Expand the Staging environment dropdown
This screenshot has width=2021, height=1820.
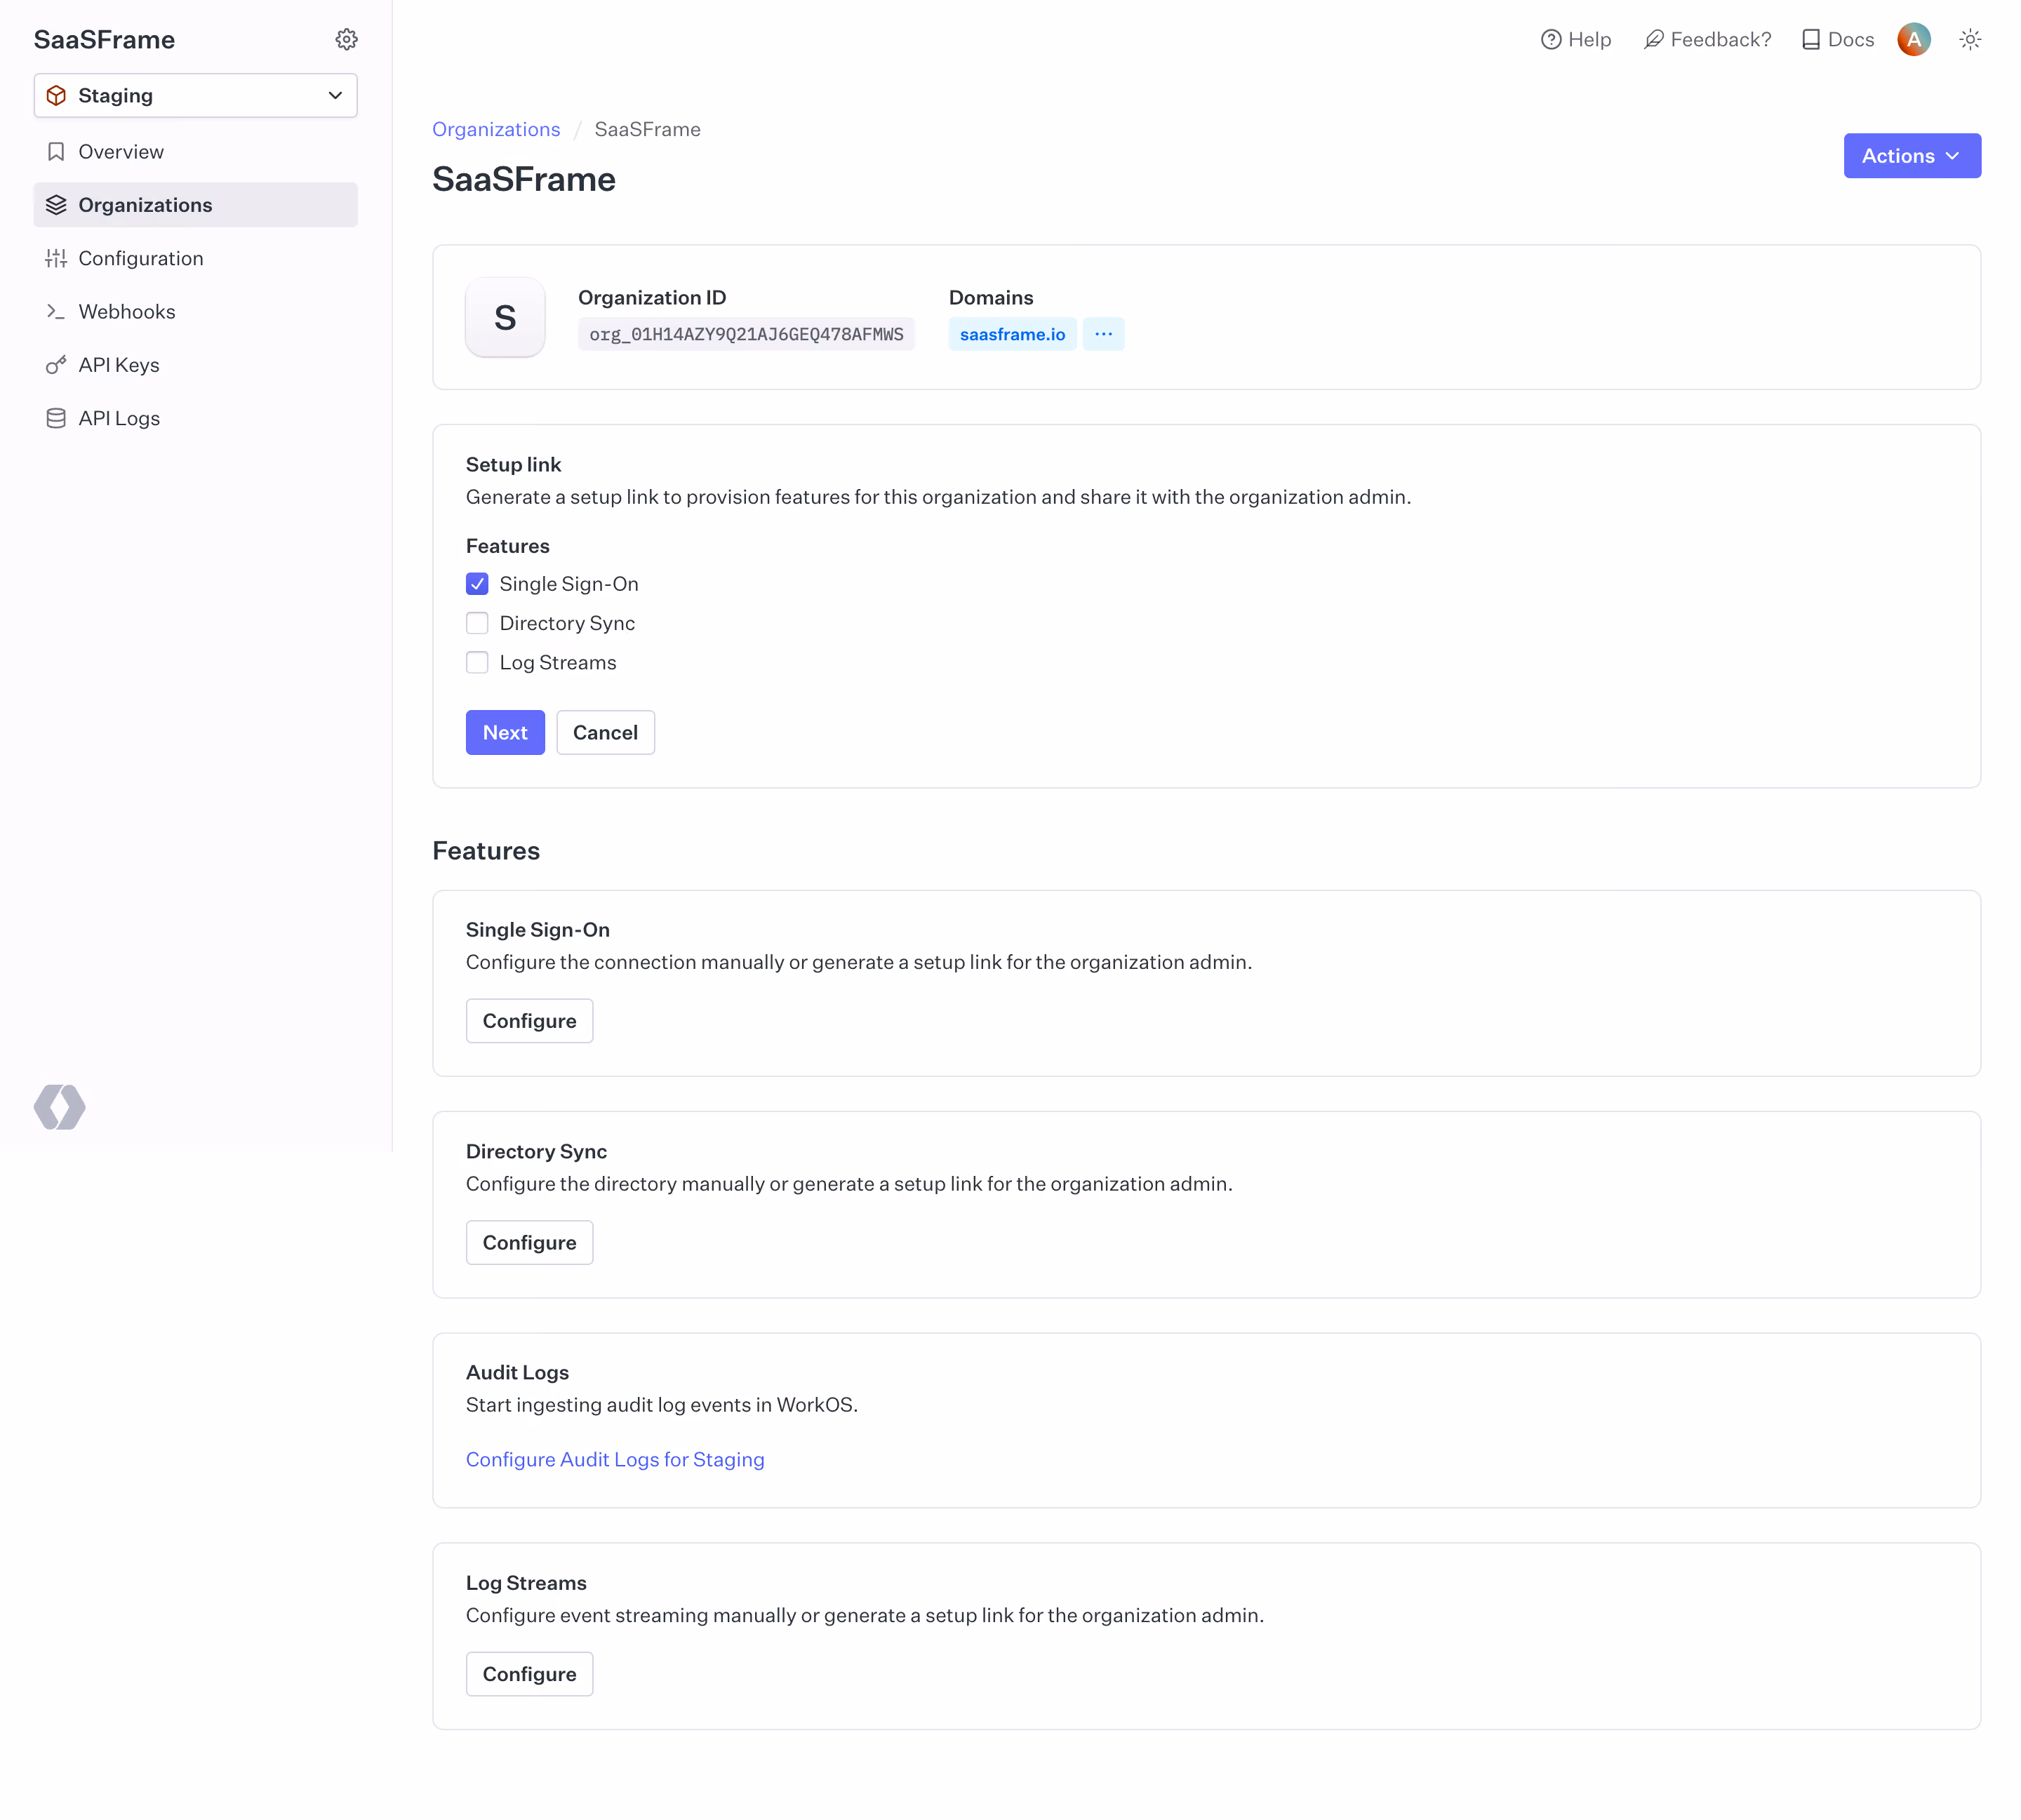pyautogui.click(x=196, y=95)
